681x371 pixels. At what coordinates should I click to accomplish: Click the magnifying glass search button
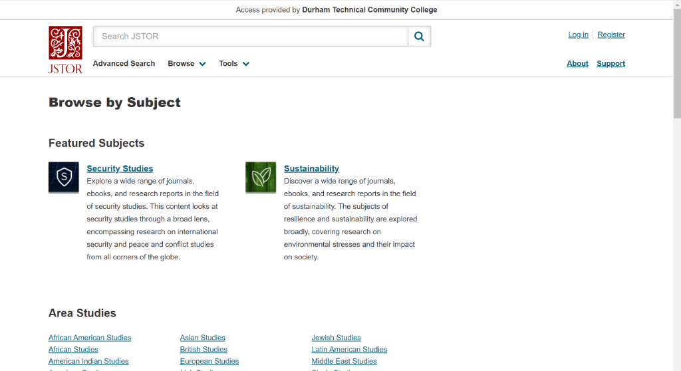[419, 37]
